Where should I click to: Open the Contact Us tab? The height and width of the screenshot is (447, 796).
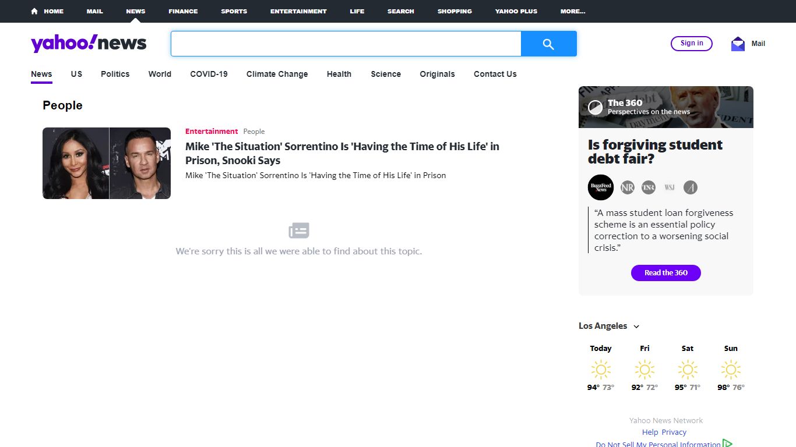click(495, 74)
